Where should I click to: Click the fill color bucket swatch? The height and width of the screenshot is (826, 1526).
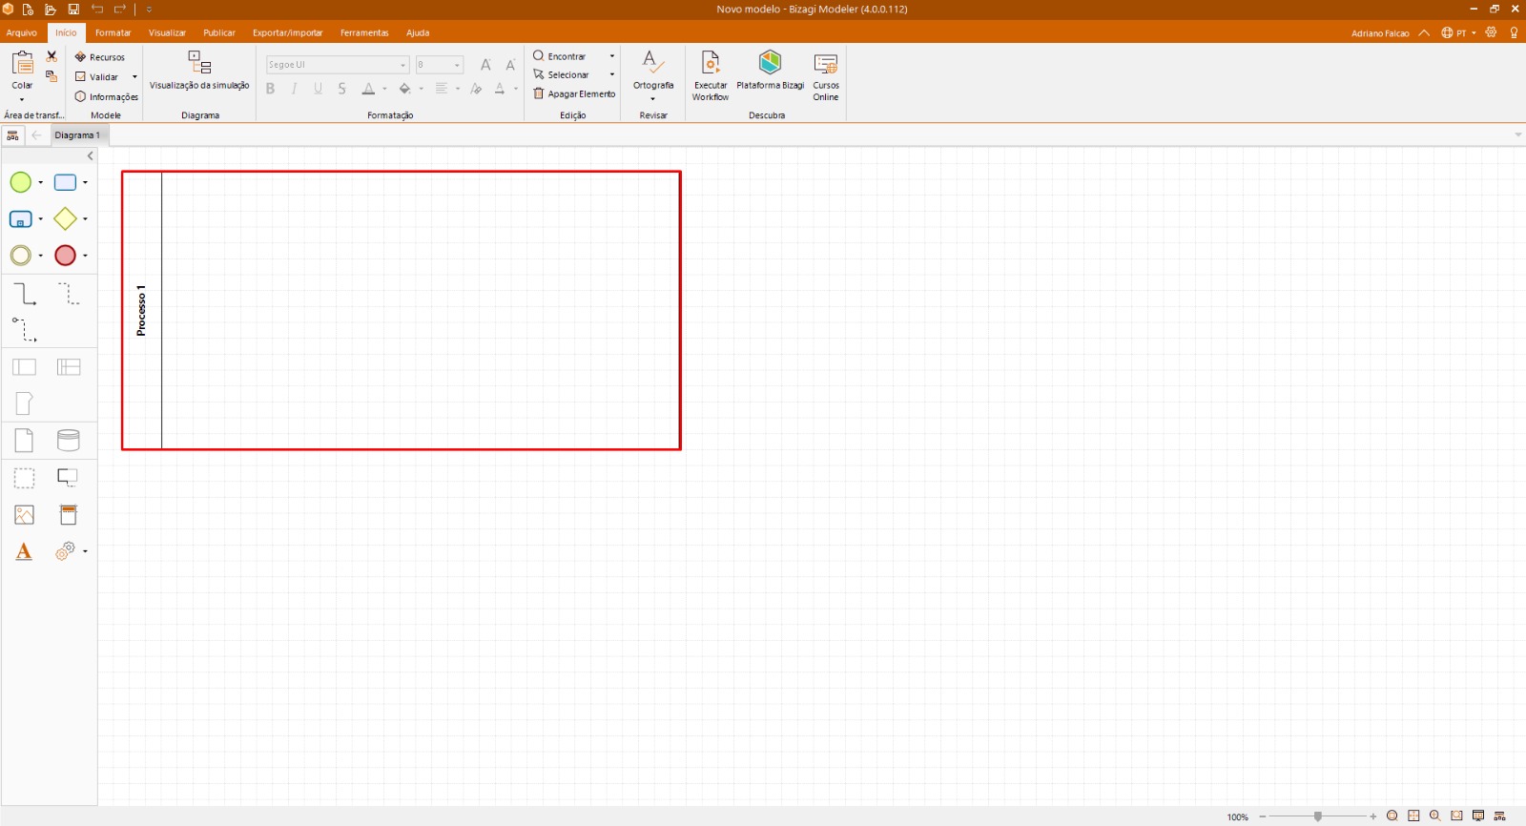click(x=405, y=89)
